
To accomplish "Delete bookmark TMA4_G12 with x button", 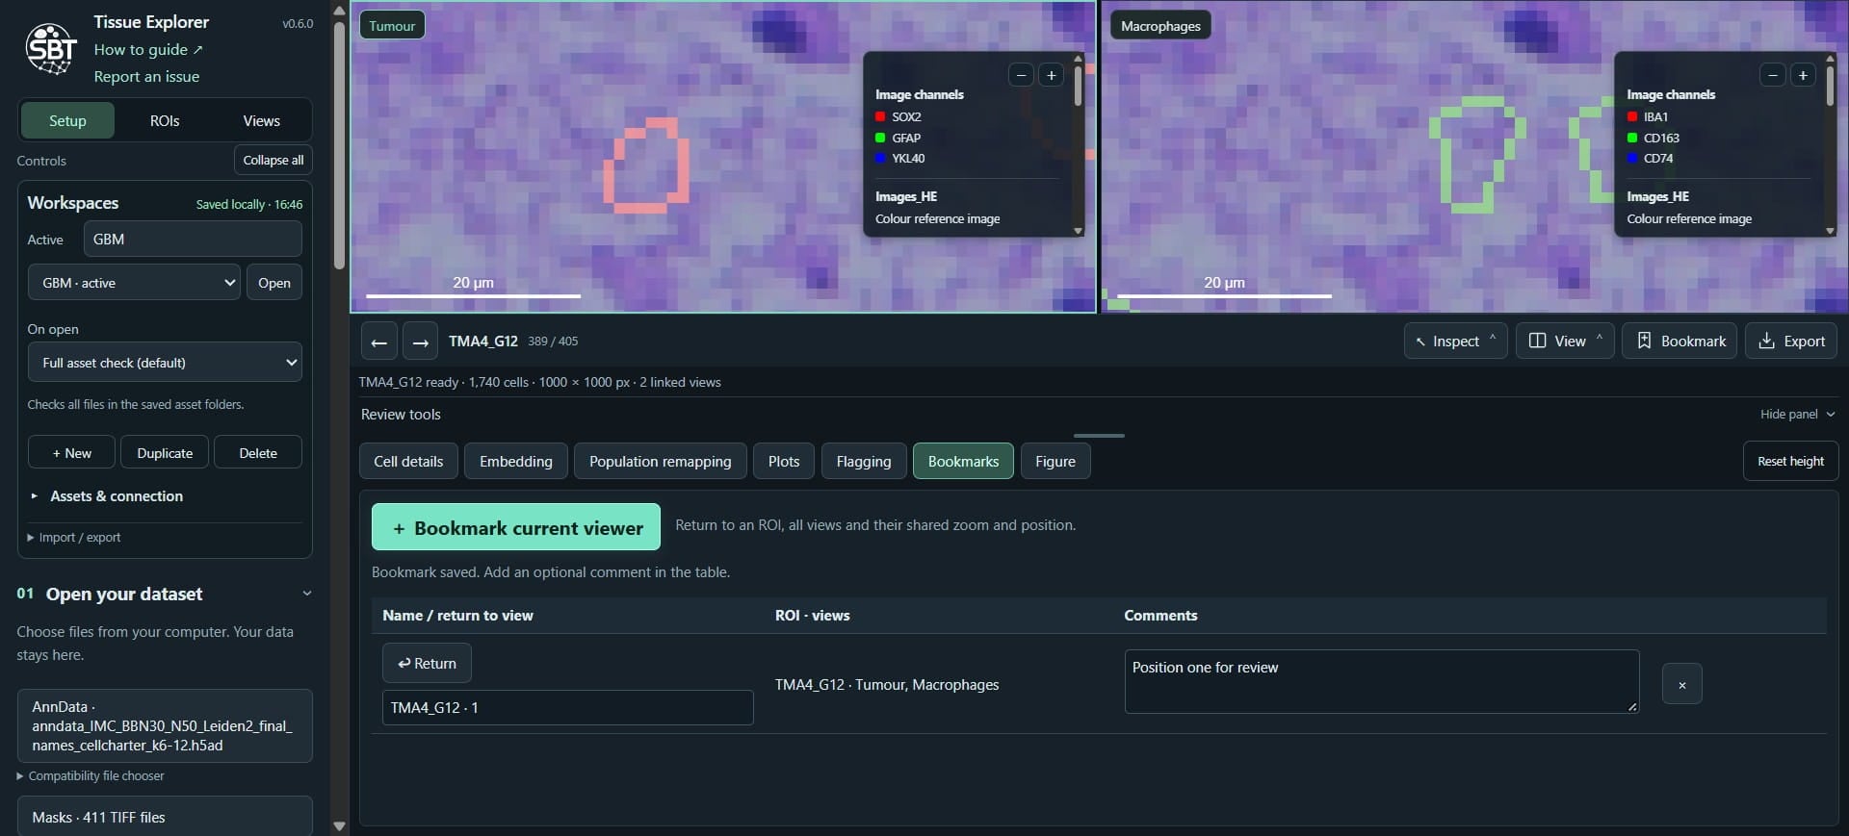I will click(x=1681, y=684).
